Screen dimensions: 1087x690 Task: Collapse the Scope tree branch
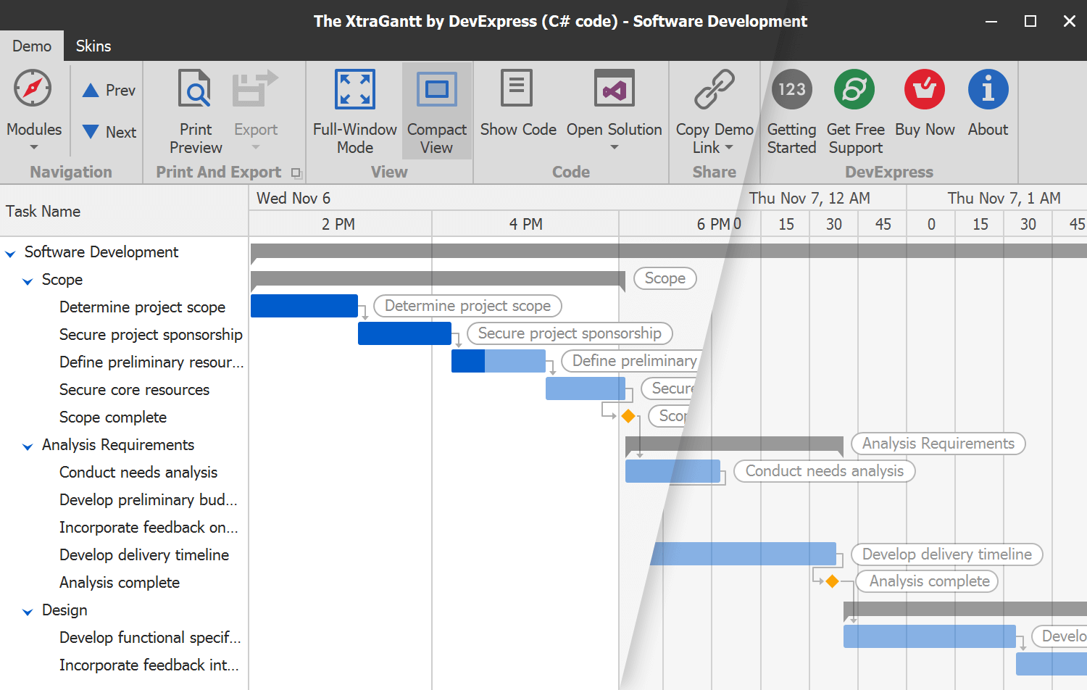click(x=27, y=280)
